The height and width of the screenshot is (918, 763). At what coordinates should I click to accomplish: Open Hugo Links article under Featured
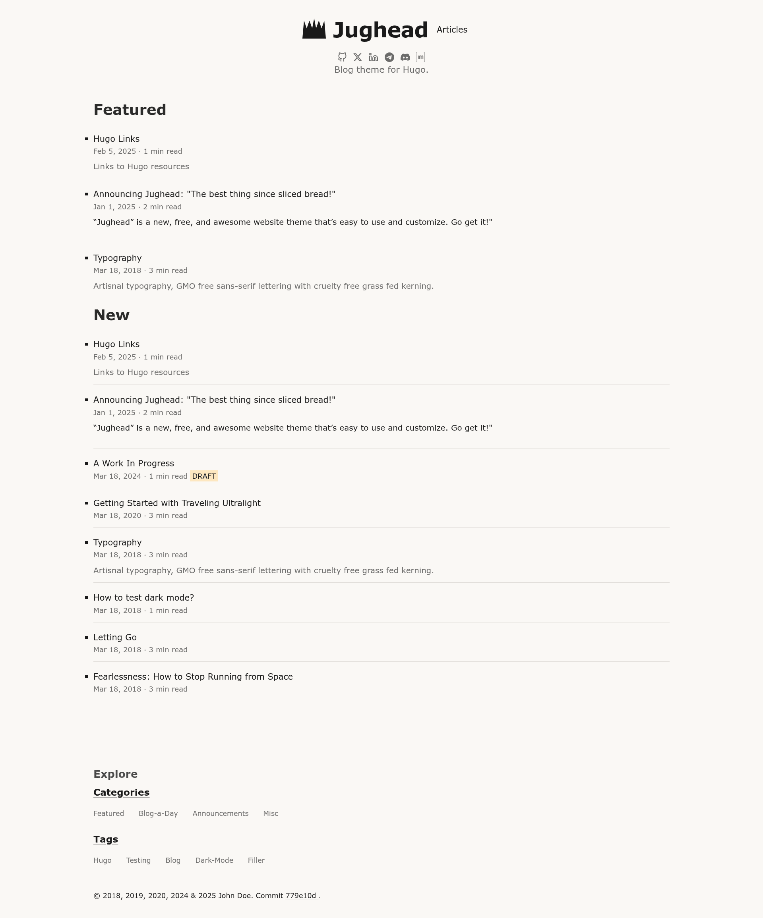pos(116,139)
